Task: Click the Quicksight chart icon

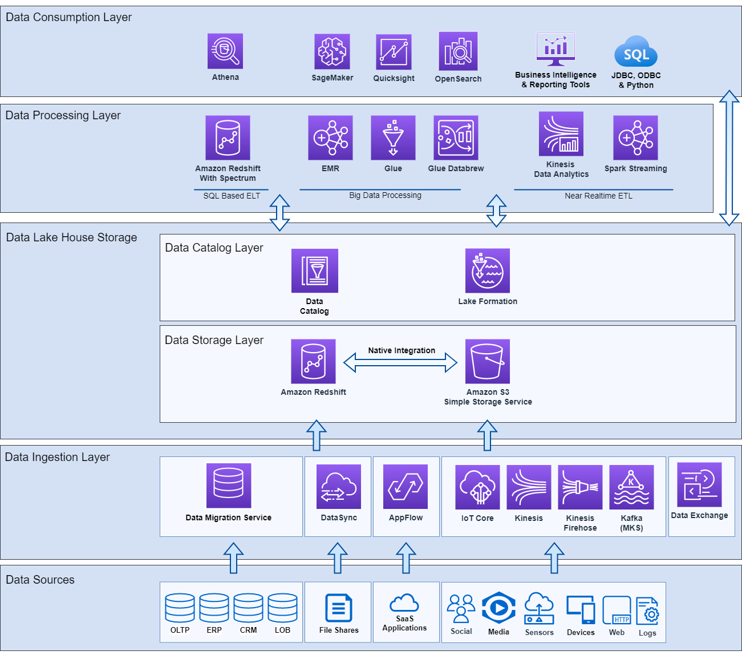Action: (x=394, y=52)
